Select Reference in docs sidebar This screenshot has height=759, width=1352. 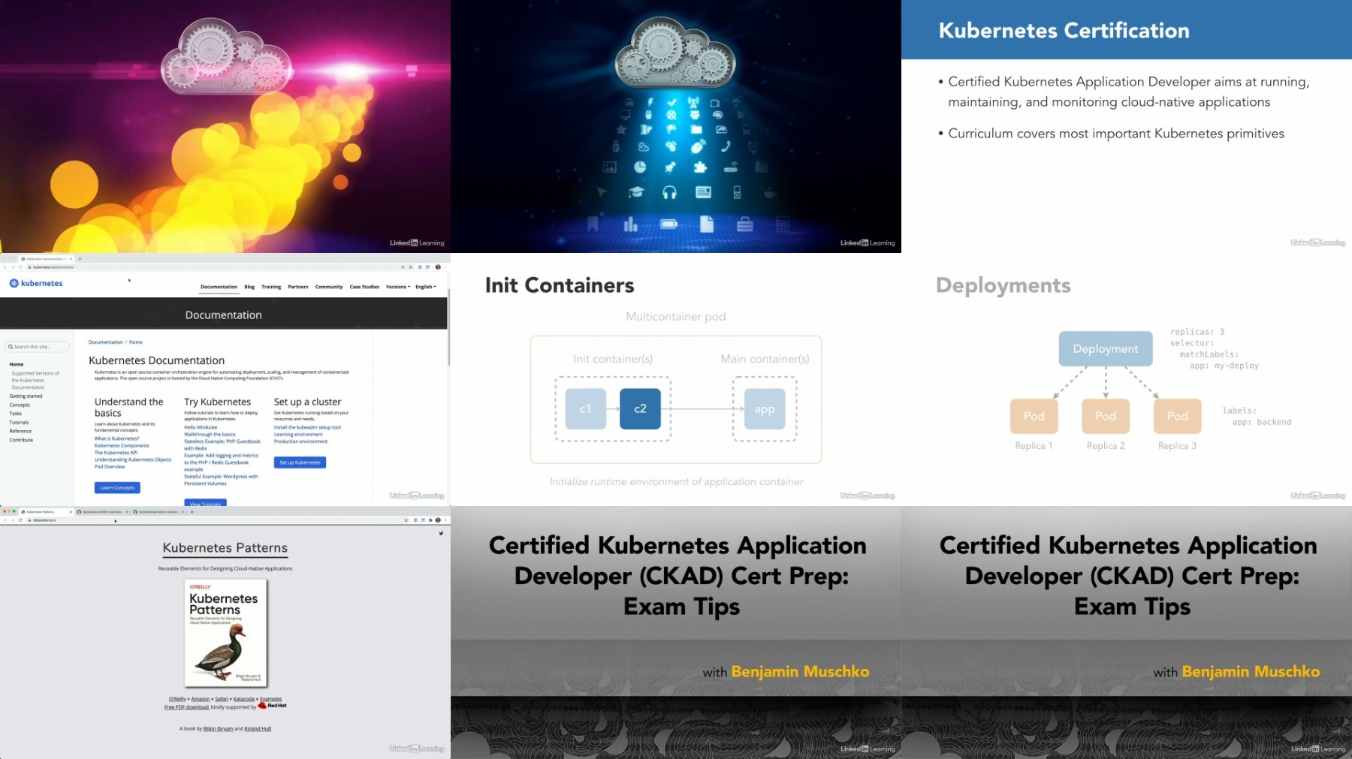[20, 431]
